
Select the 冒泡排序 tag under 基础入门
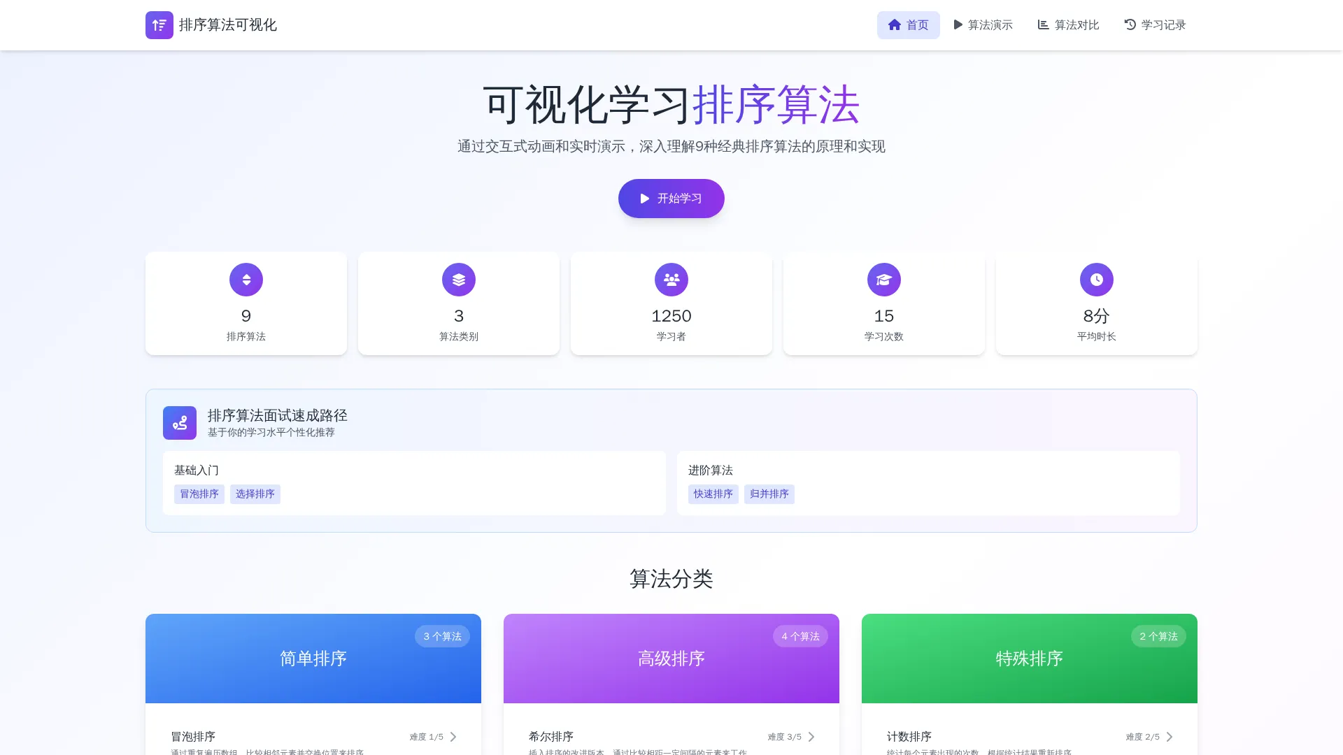pyautogui.click(x=199, y=494)
